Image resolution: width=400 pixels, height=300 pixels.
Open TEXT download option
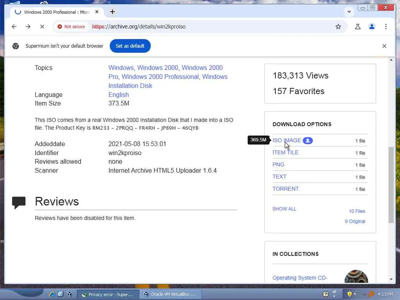click(x=279, y=177)
